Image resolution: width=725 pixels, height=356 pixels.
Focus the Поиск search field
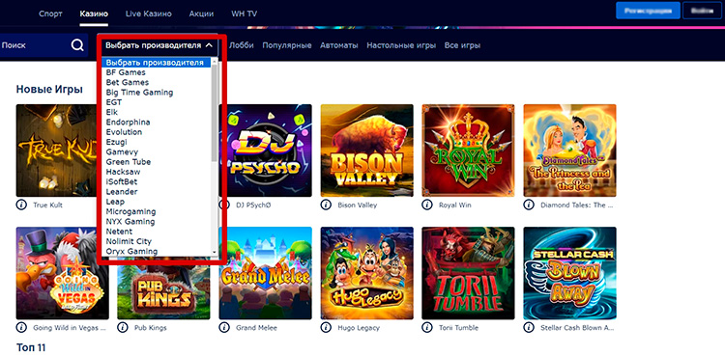click(x=43, y=45)
